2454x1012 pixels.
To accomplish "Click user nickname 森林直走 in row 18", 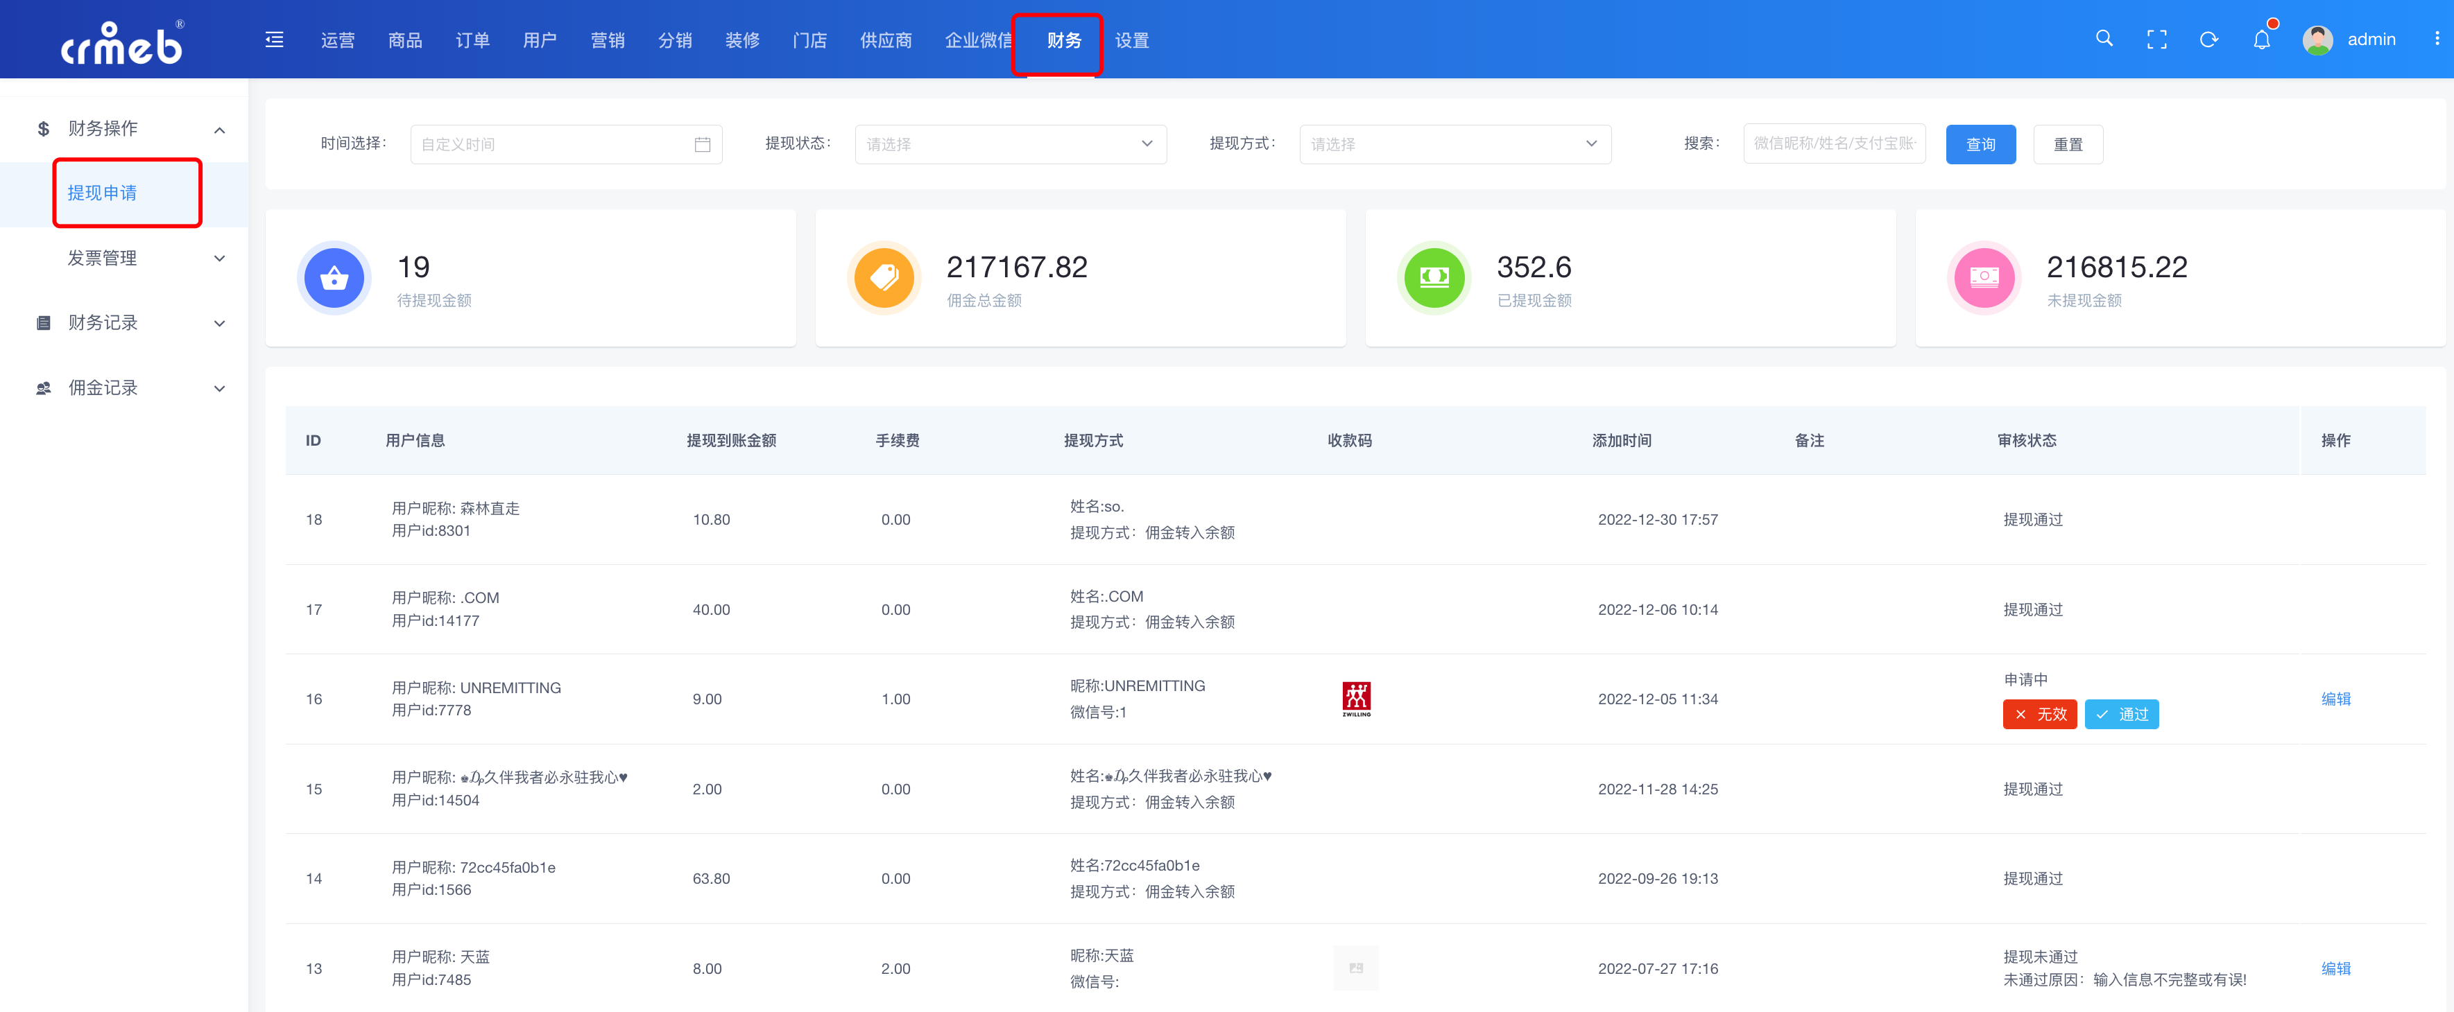I will tap(490, 508).
